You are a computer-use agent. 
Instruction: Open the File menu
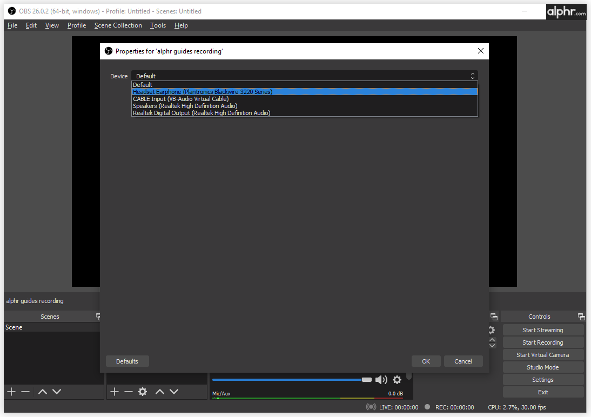[x=12, y=25]
